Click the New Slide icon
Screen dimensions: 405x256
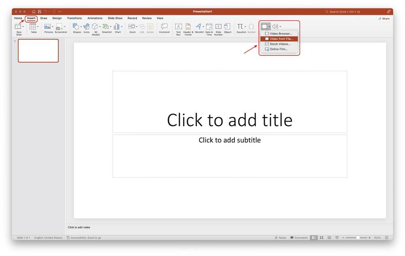click(x=18, y=26)
